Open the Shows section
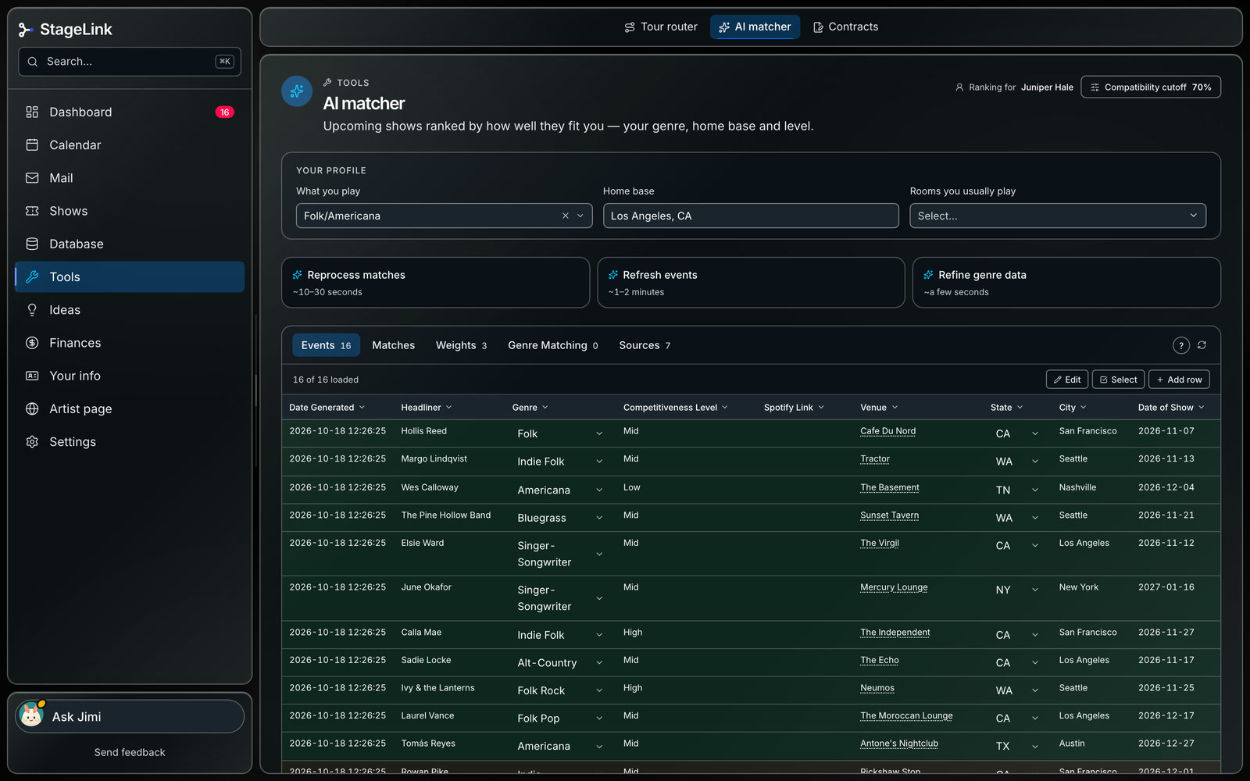 pyautogui.click(x=130, y=211)
